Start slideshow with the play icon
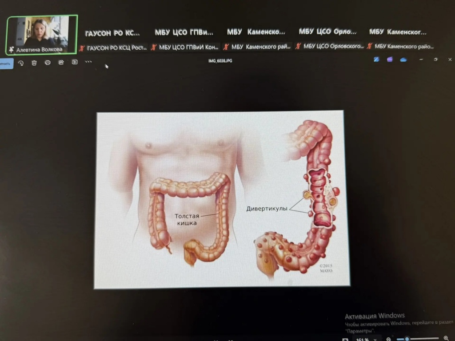 pyautogui.click(x=75, y=62)
